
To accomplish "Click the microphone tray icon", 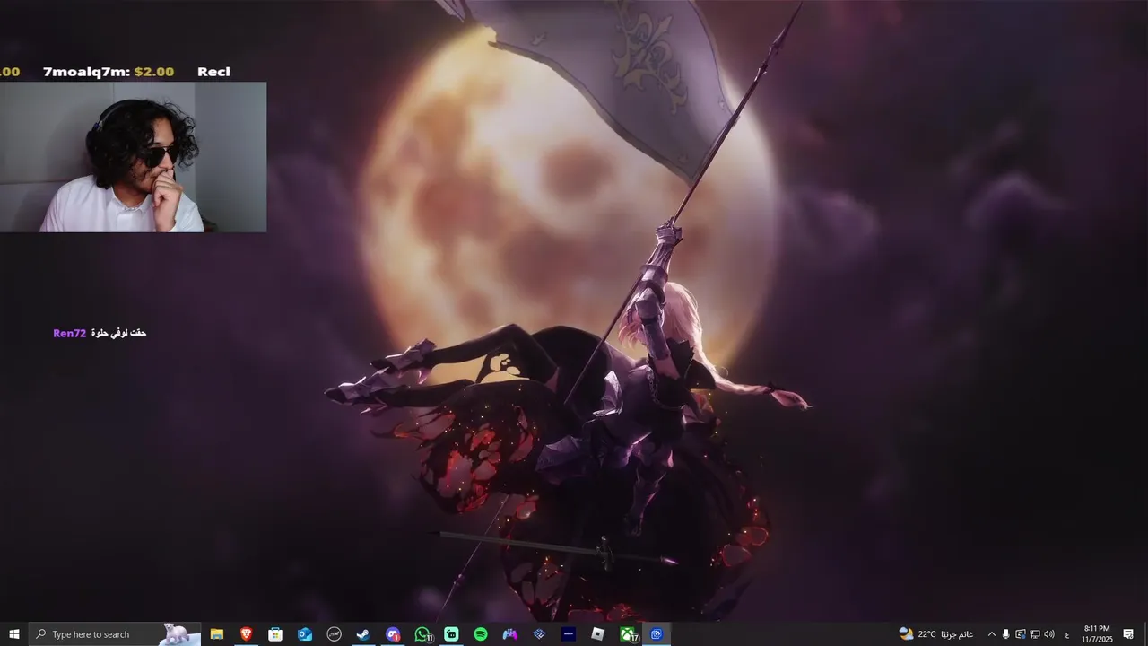I will point(1005,634).
